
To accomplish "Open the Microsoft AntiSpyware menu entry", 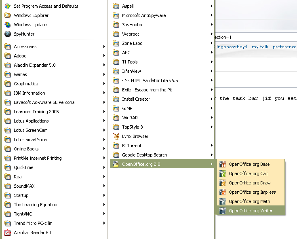I will pos(162,15).
